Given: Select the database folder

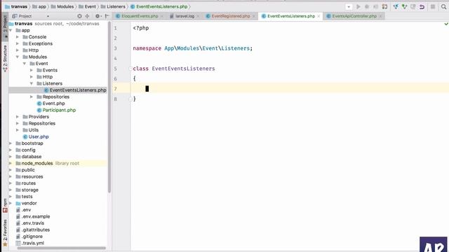Looking at the screenshot, I should 29,157.
